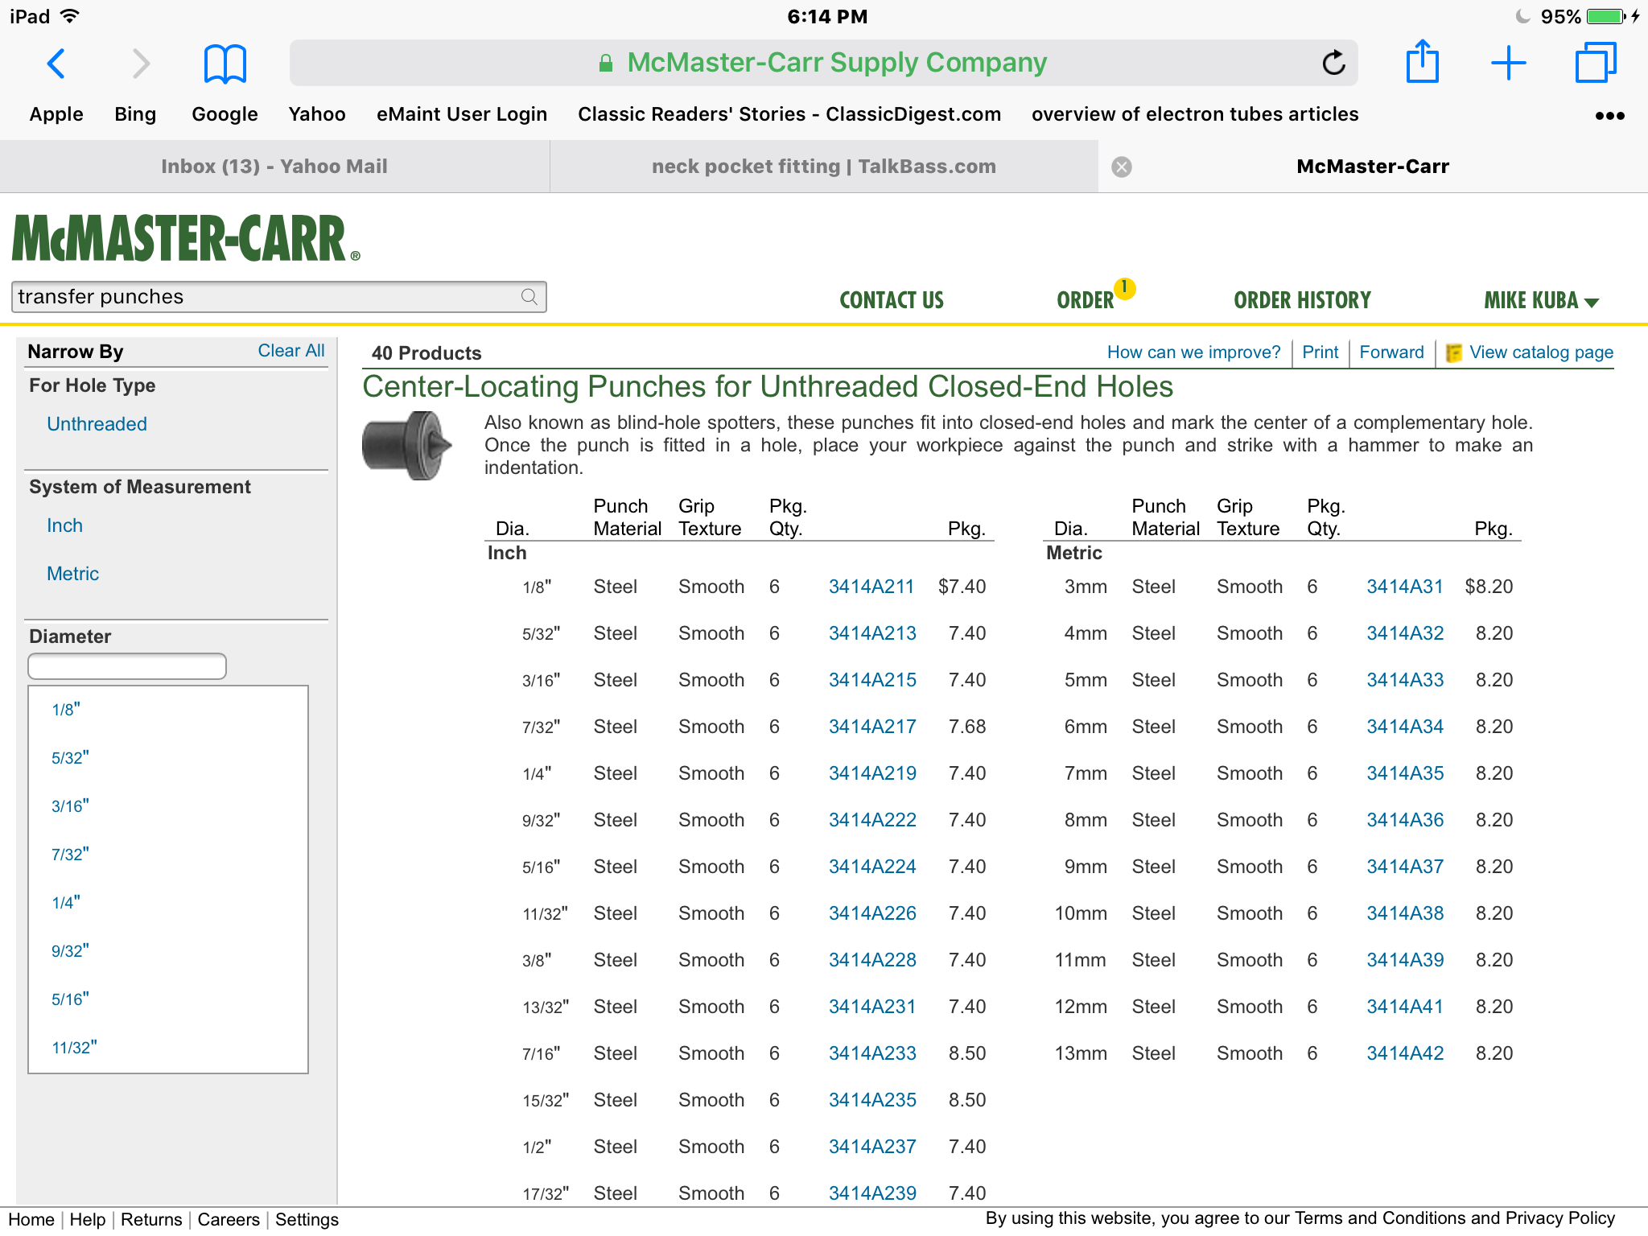Click the search magnifier icon

pyautogui.click(x=529, y=297)
